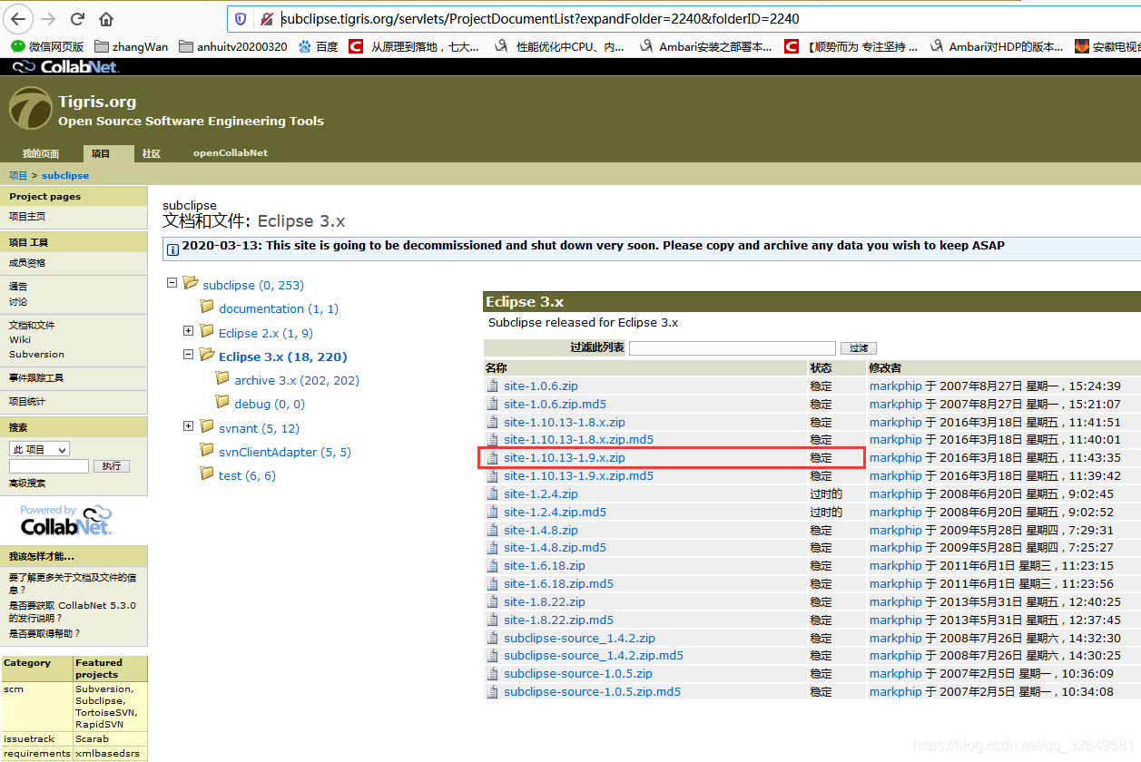Click the Tigris.org logo
Image resolution: width=1141 pixels, height=762 pixels.
point(31,109)
